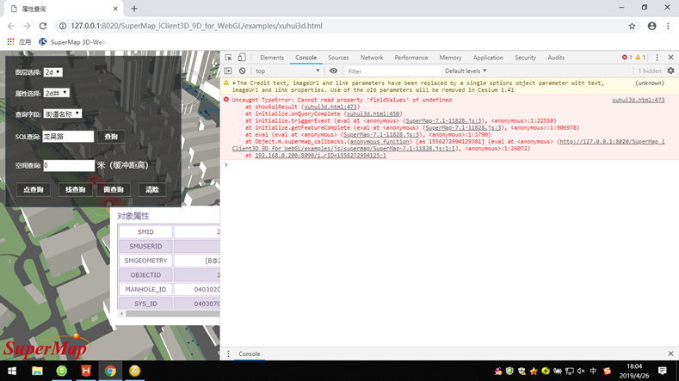Open the Chrome profile account icon
The height and width of the screenshot is (381, 679).
click(x=651, y=26)
